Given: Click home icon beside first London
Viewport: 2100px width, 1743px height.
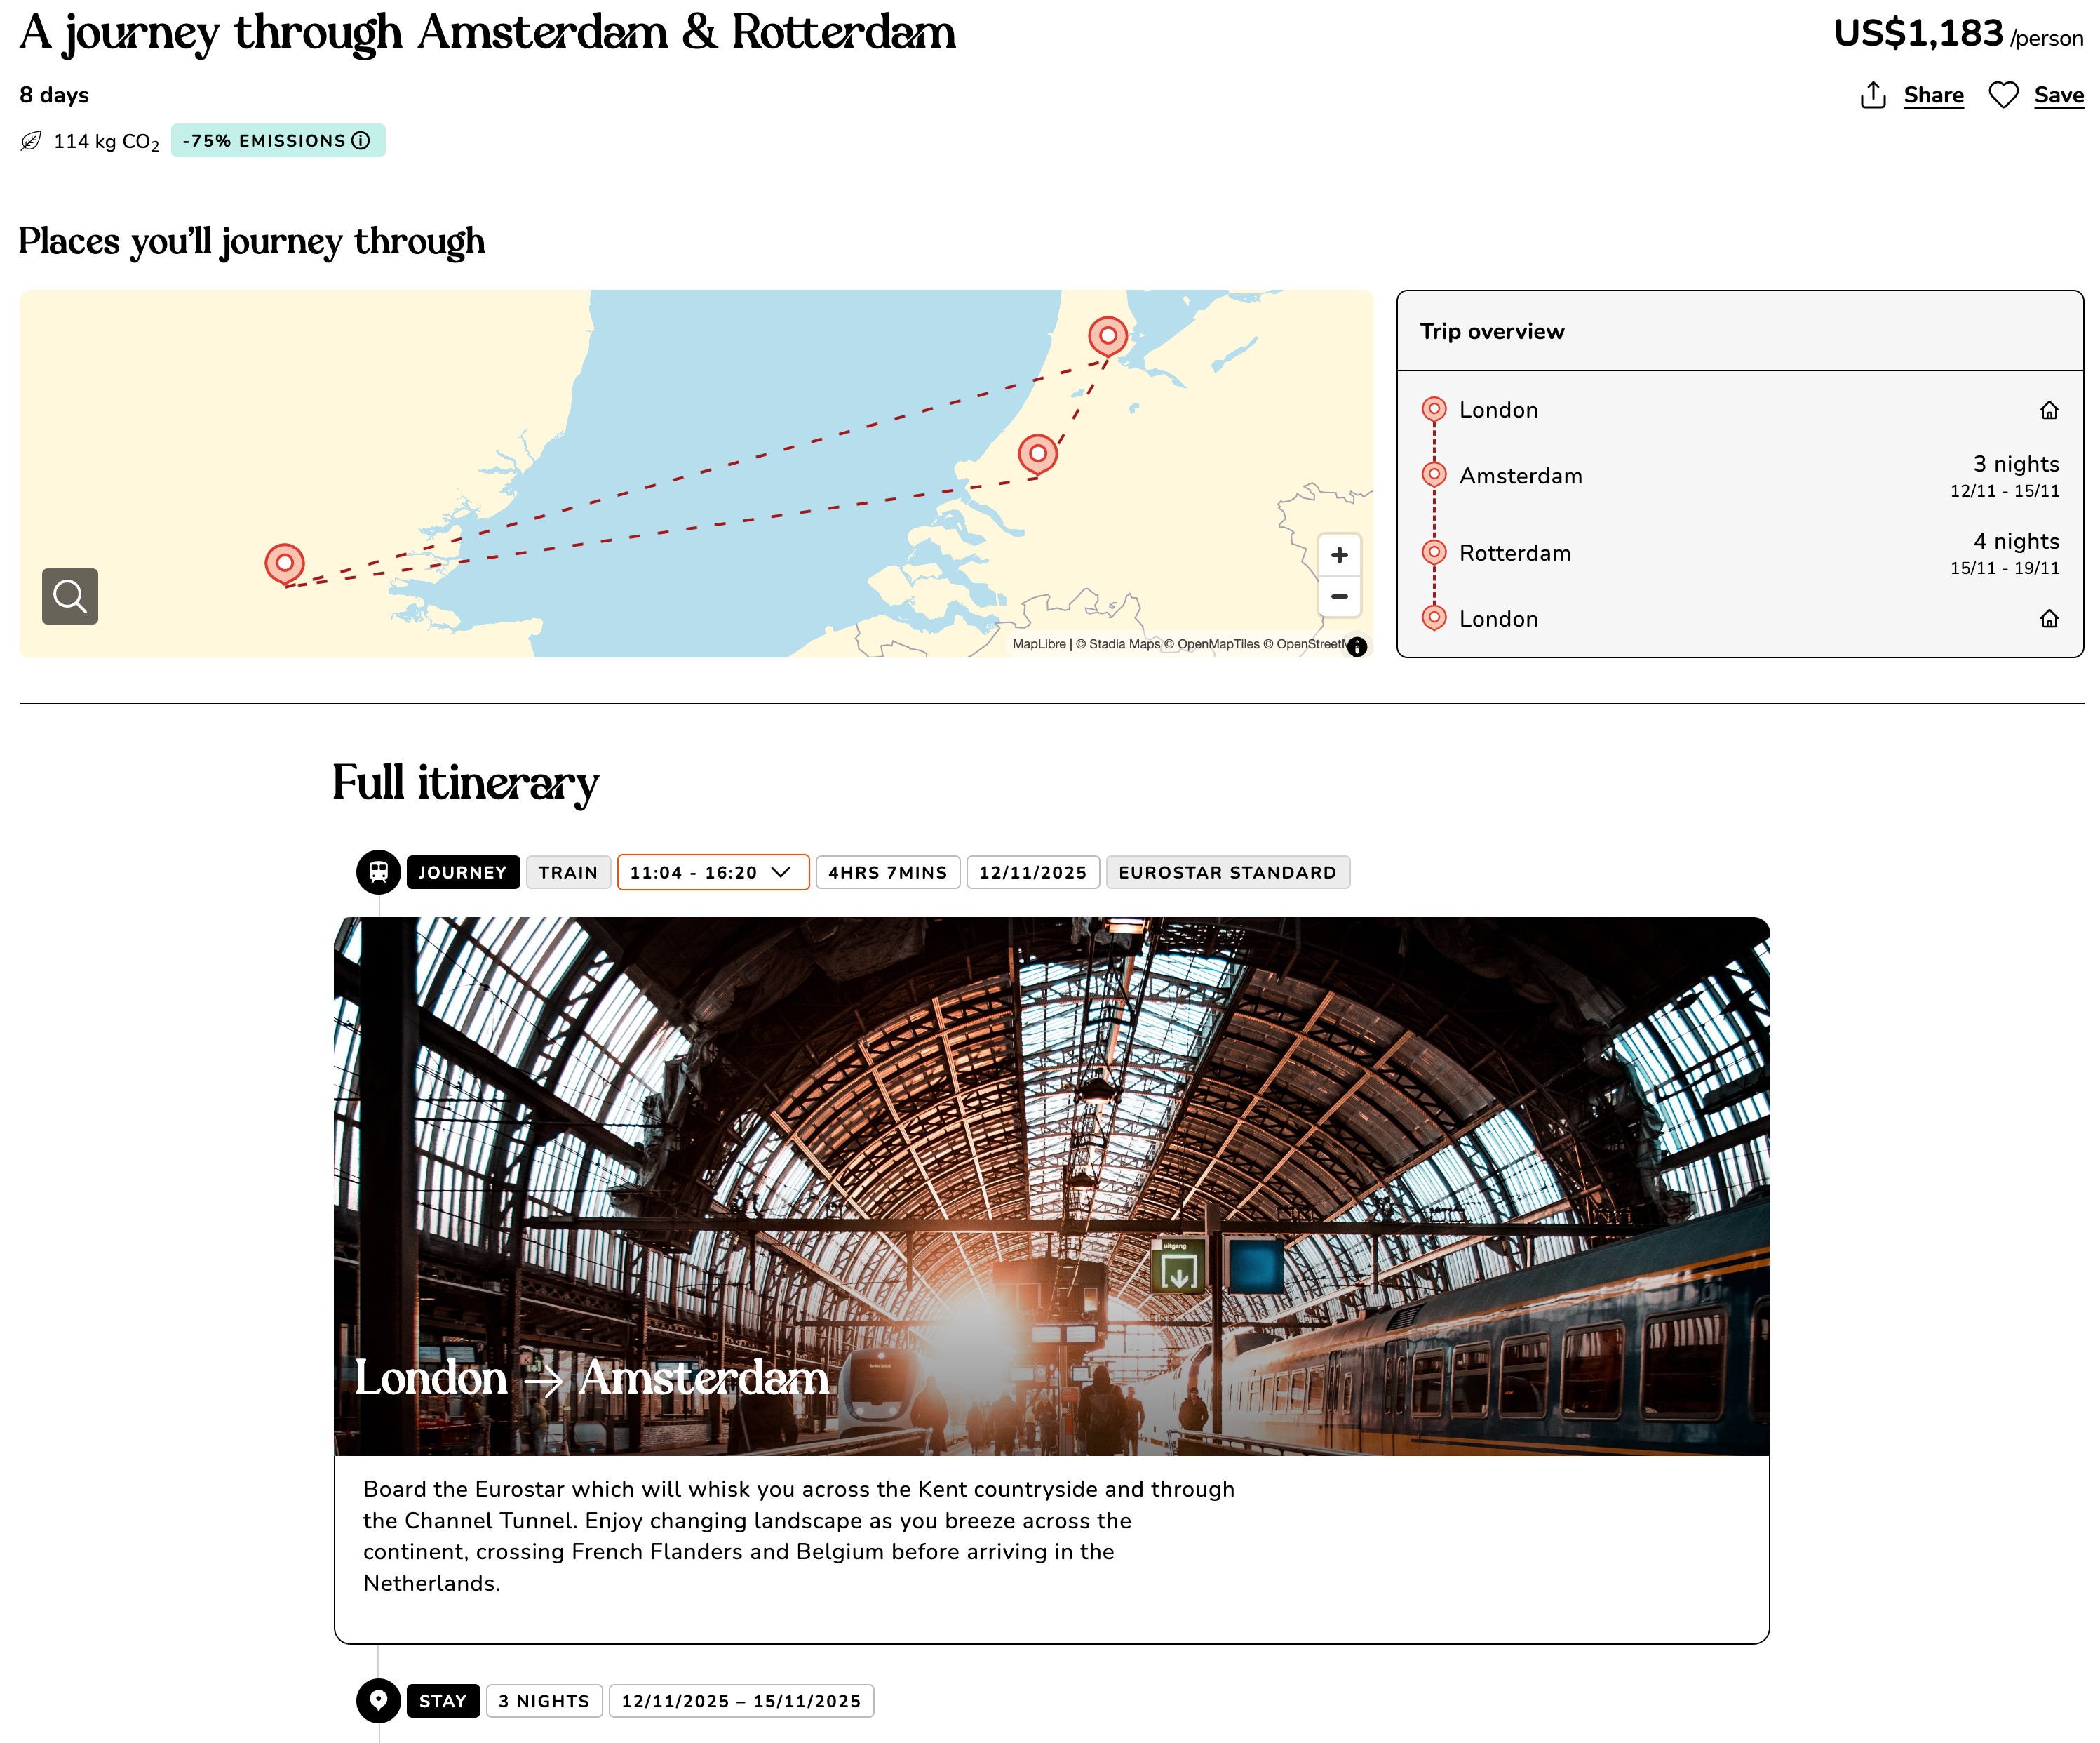Looking at the screenshot, I should 2048,410.
